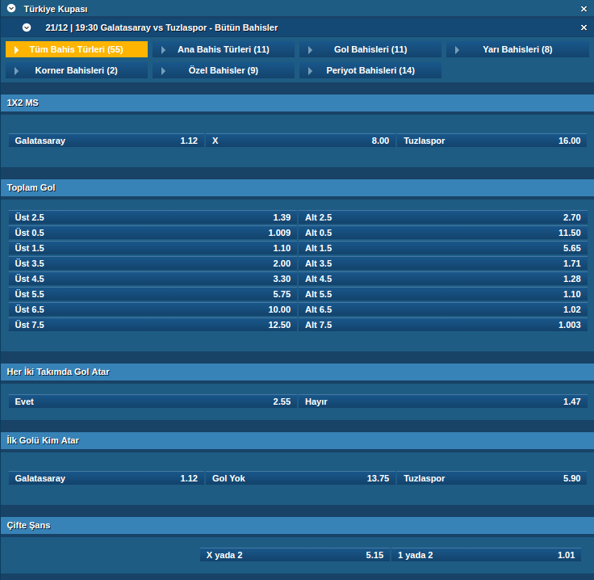
Task: Open Ana Bahis Türleri (11) tab
Action: pyautogui.click(x=224, y=49)
